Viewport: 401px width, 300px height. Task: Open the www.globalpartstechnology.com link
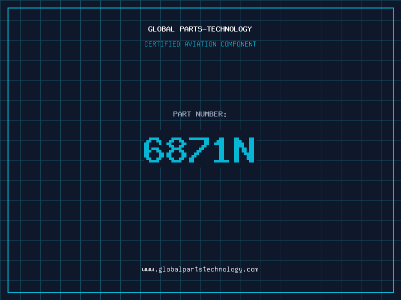click(200, 269)
